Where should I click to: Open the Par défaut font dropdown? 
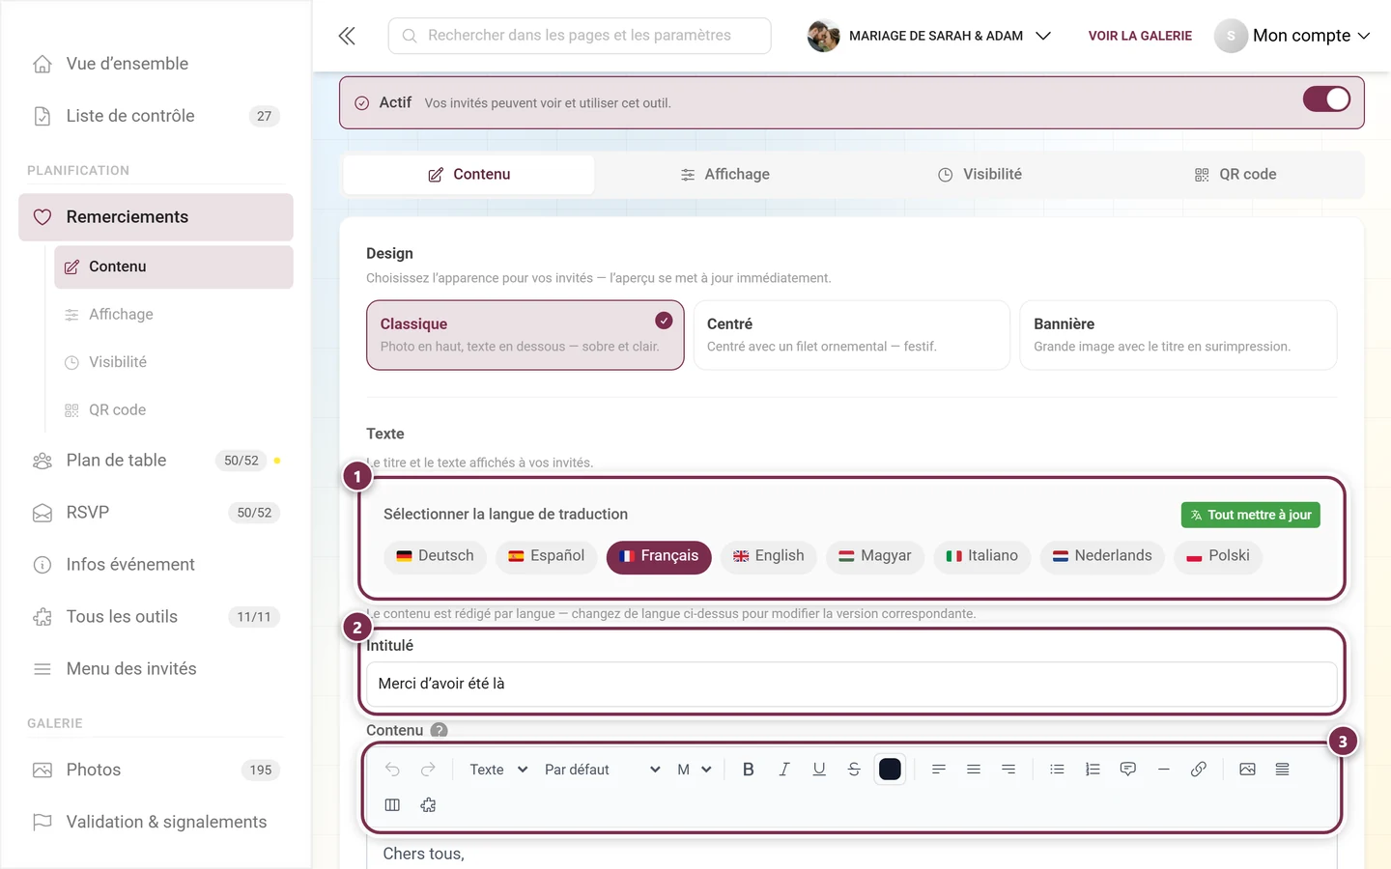pos(602,770)
